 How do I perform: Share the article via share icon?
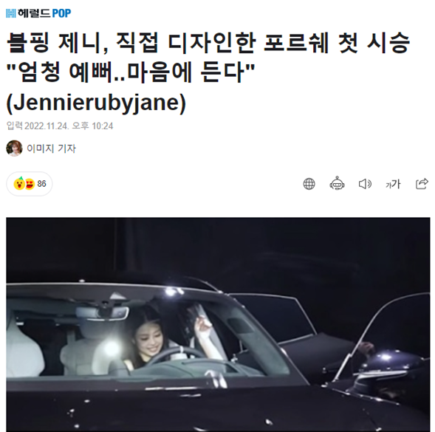click(422, 184)
